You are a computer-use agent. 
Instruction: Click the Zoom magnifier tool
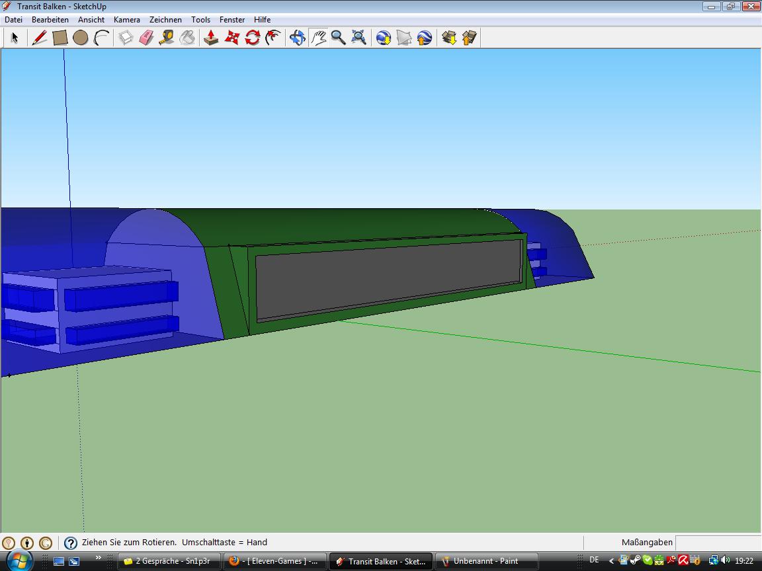[x=339, y=38]
